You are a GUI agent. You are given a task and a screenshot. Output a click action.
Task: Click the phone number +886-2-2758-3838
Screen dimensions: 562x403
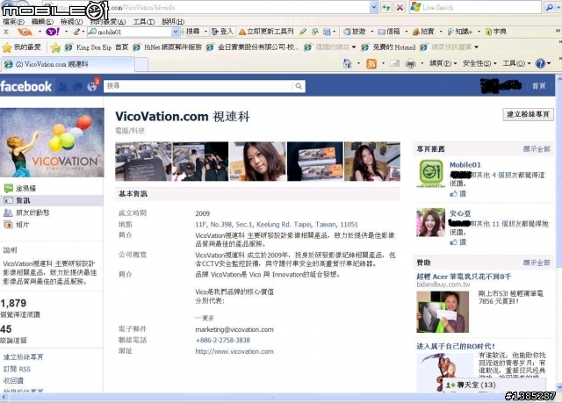click(222, 341)
